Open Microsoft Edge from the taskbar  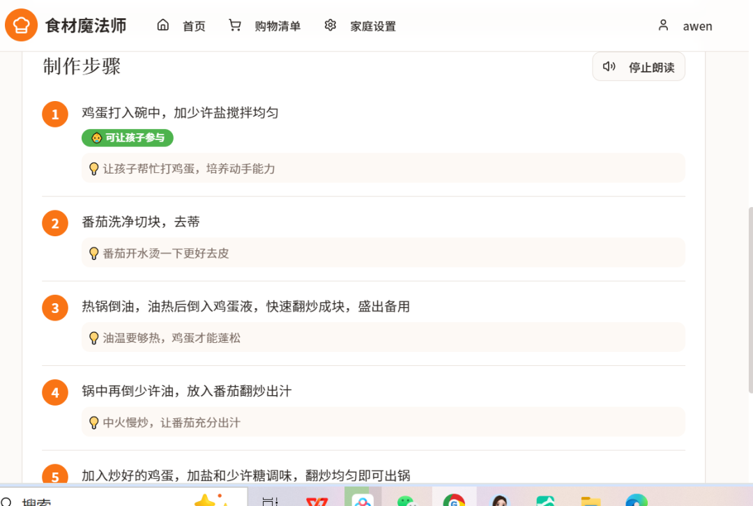pyautogui.click(x=636, y=500)
